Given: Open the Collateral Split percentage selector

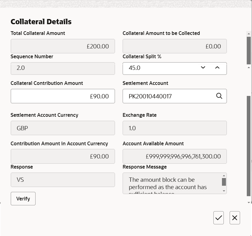Looking at the screenshot, I should click(203, 68).
